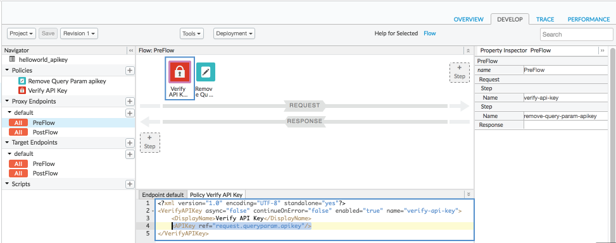Add request step using top-right Step box

click(459, 73)
